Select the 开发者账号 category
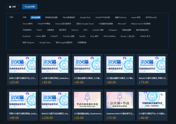Image resolution: width=176 pixels, height=124 pixels. pyautogui.click(x=27, y=30)
